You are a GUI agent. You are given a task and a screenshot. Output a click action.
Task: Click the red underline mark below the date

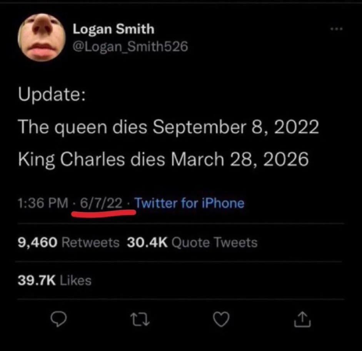coord(104,212)
